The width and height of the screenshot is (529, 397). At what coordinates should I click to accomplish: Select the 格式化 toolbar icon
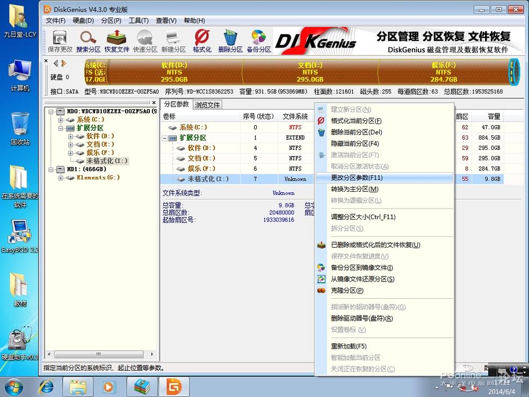pos(202,41)
